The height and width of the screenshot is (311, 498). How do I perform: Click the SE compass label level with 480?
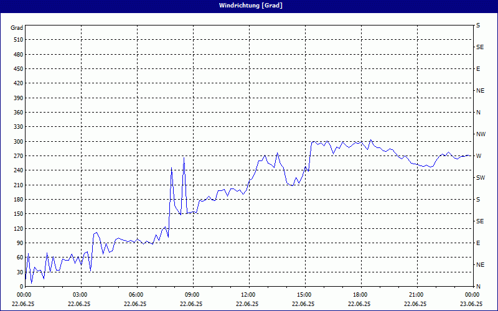[480, 47]
